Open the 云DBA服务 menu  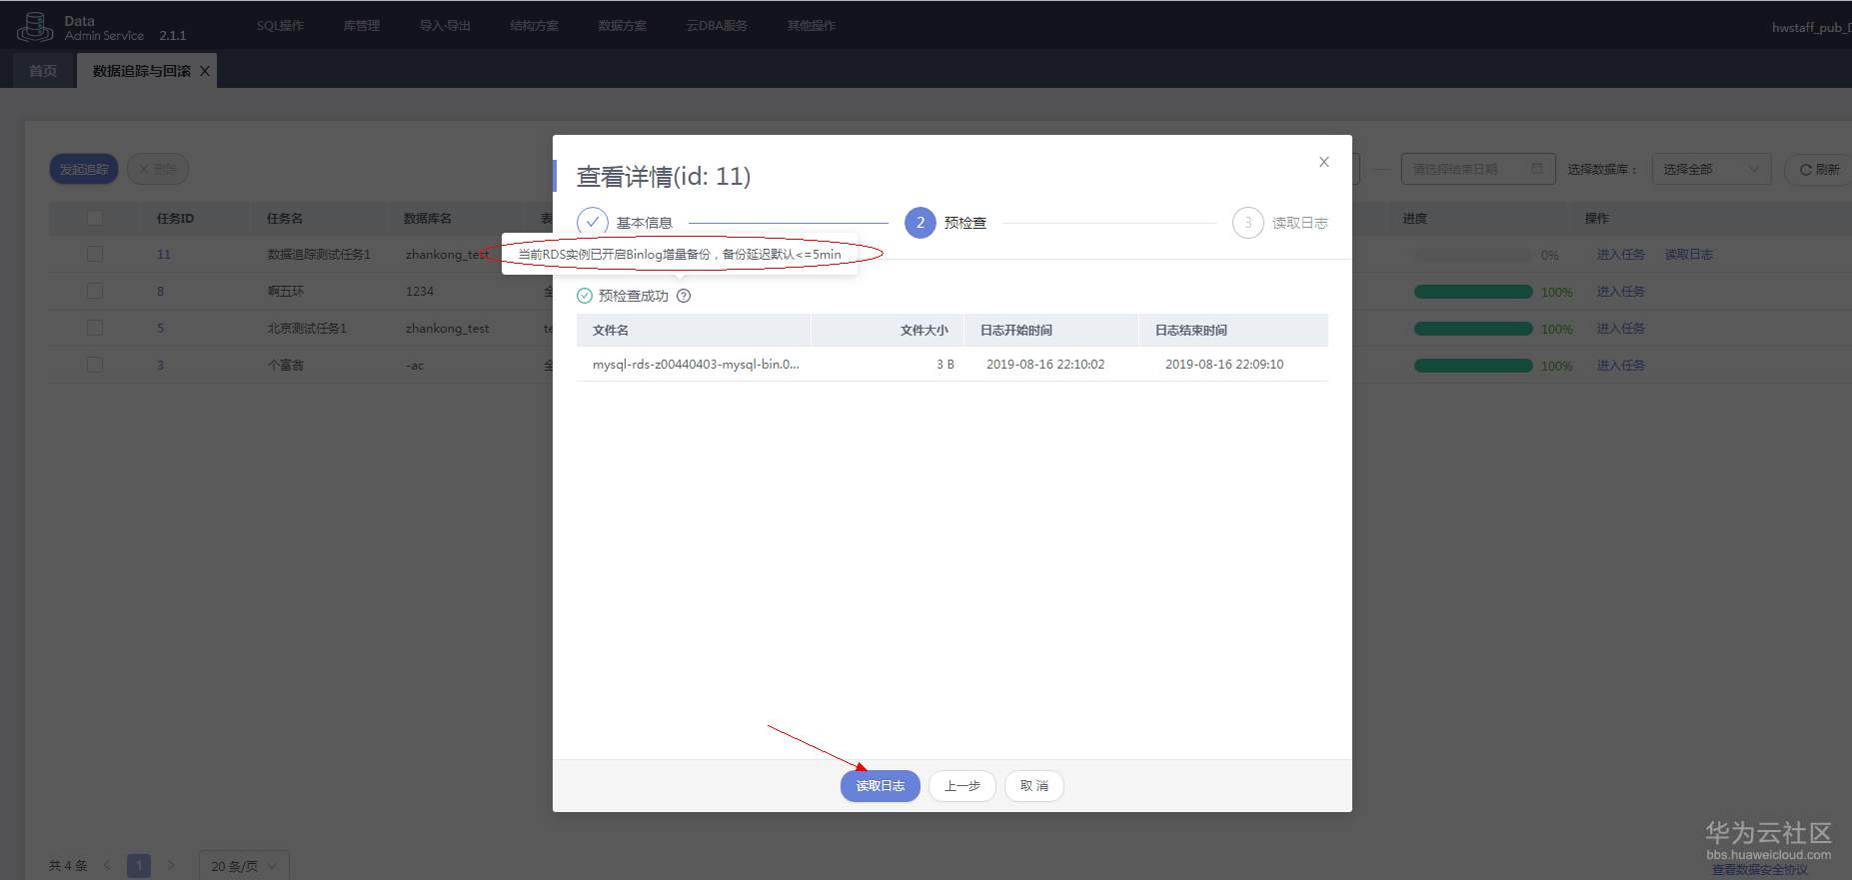tap(717, 25)
